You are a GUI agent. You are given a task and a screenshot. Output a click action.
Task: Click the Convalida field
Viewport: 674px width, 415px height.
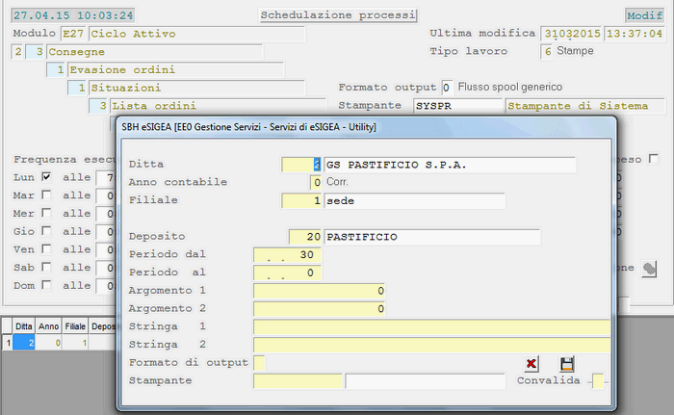(598, 381)
